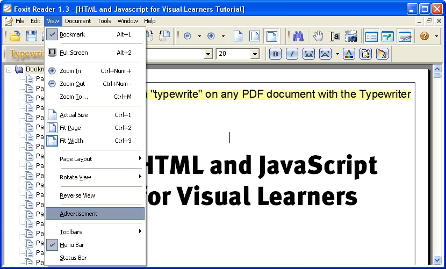
Task: Apply Italic typewriter formatting
Action: (292, 54)
